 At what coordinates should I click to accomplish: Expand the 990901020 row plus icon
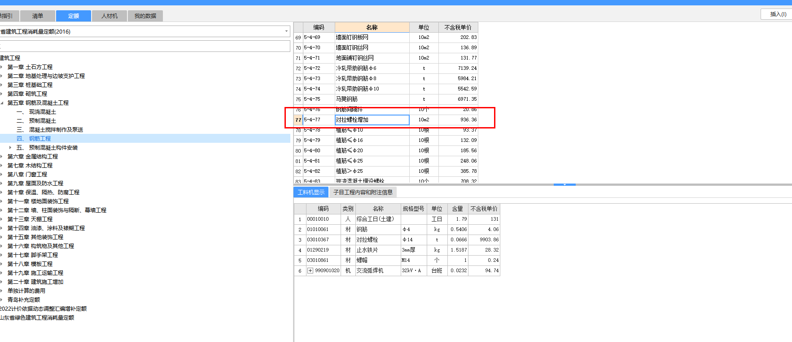310,271
